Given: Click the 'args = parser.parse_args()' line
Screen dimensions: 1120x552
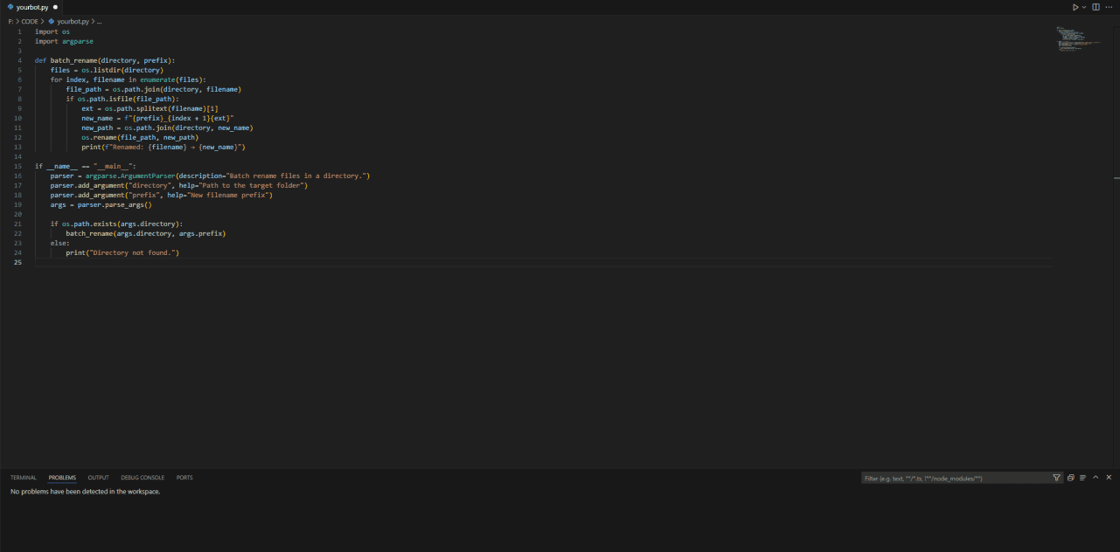Looking at the screenshot, I should (101, 204).
